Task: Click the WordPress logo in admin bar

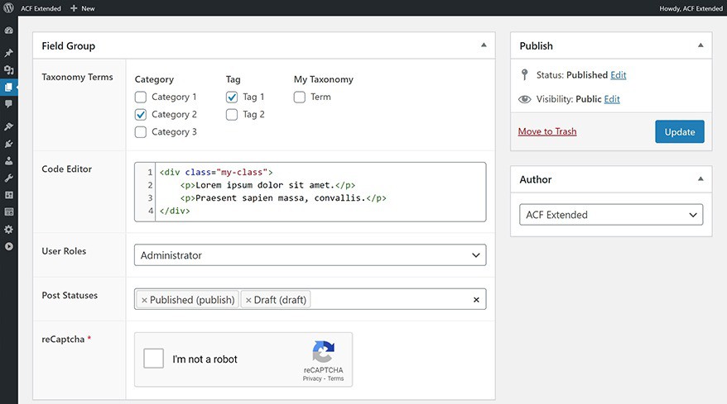Action: pos(8,8)
